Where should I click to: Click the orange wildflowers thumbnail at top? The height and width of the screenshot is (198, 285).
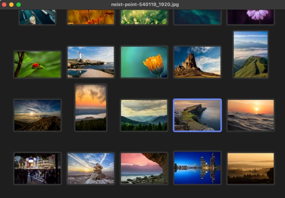[91, 17]
